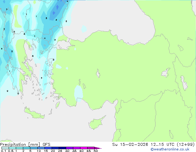Click the '15' legend label
The height and width of the screenshot is (152, 196).
[46, 151]
